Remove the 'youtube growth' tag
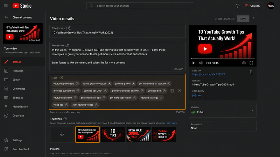Screen dimensions: 280x157 [x=133, y=84]
